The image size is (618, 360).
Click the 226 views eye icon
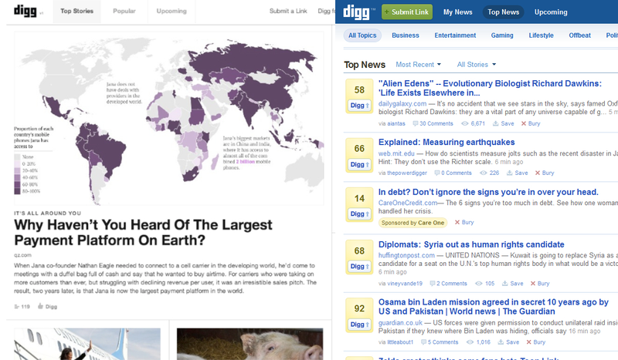484,173
